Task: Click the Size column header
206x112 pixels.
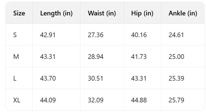Action: [x=19, y=13]
